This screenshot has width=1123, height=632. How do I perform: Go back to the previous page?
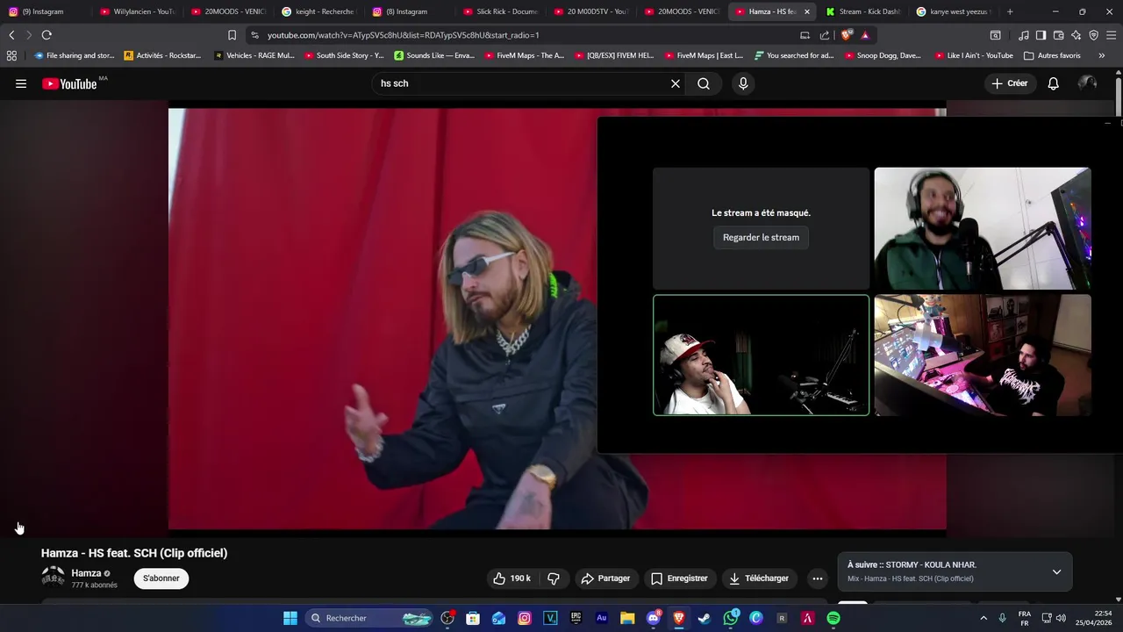tap(11, 35)
